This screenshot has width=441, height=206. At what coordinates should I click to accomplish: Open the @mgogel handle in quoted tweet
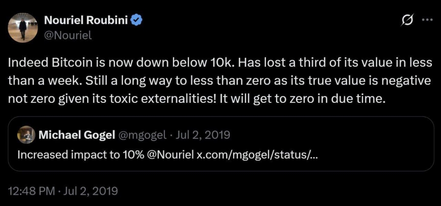[x=142, y=135]
